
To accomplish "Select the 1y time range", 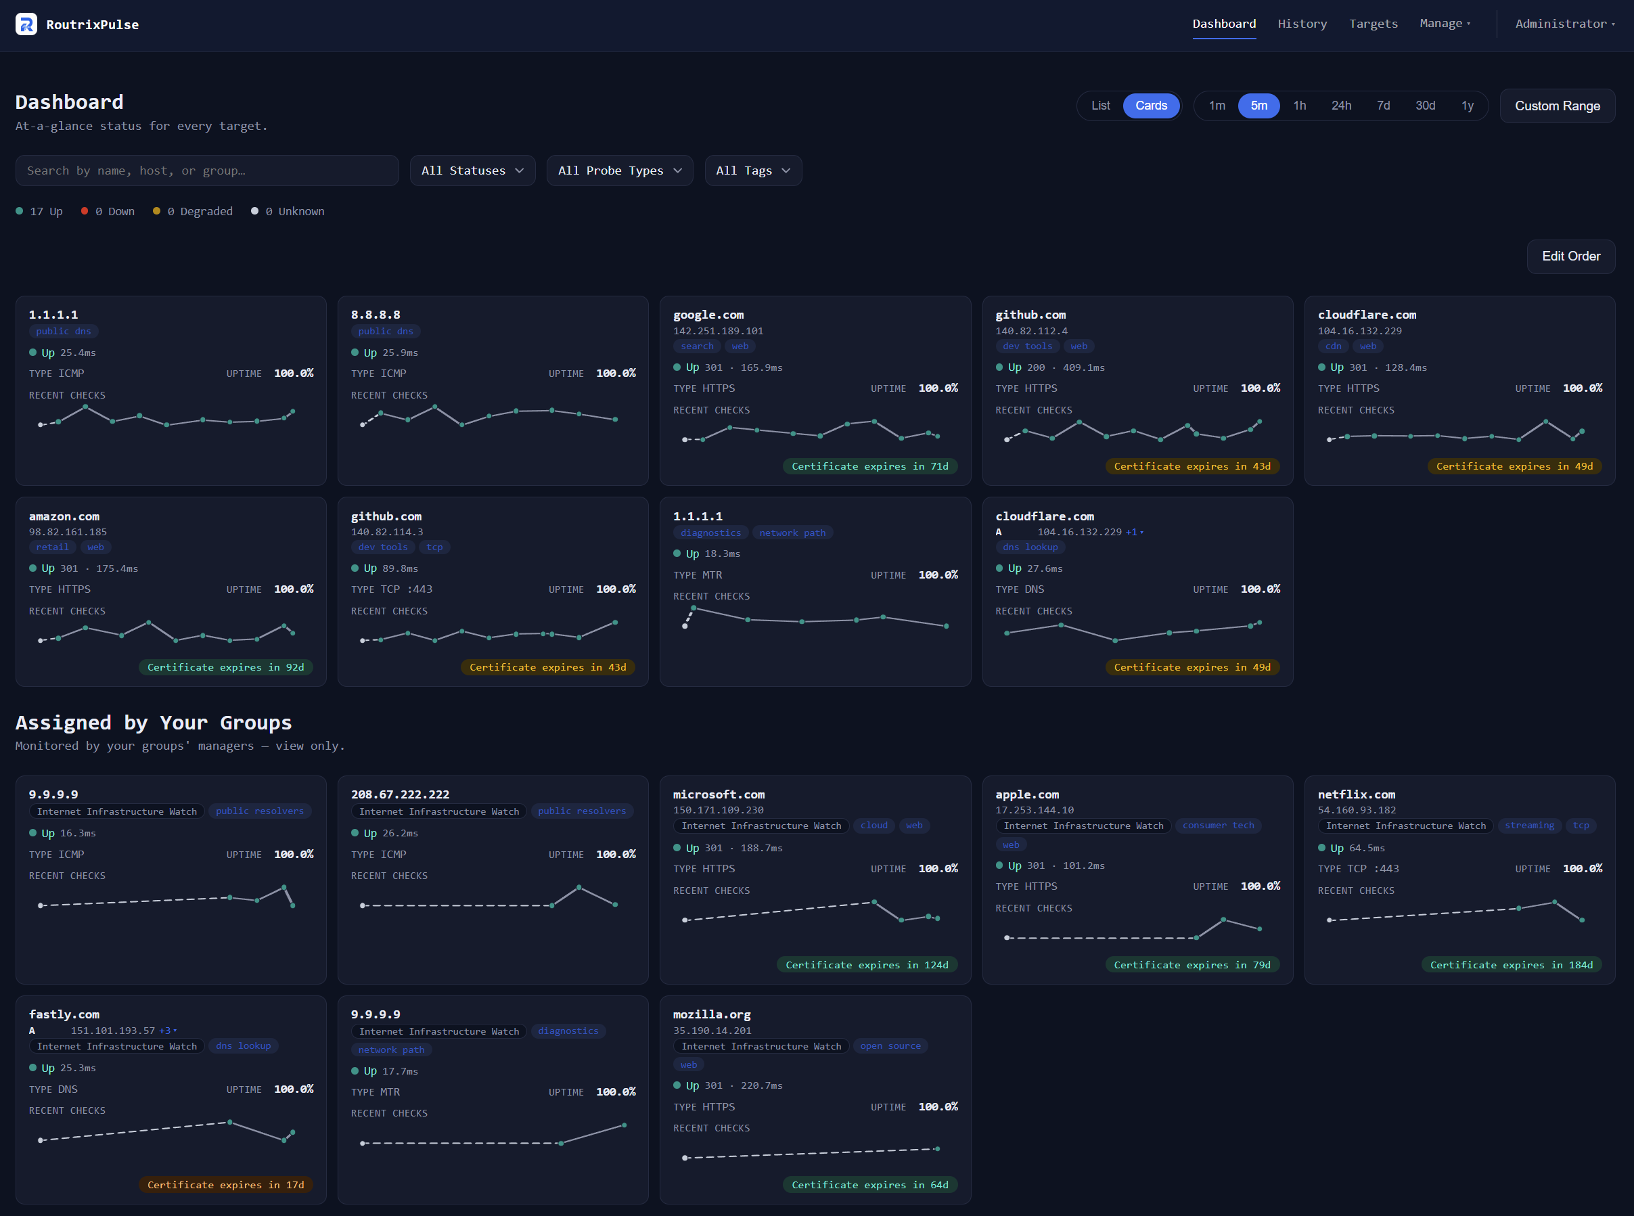I will 1467,106.
